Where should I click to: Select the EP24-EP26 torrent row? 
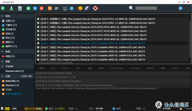[112, 35]
